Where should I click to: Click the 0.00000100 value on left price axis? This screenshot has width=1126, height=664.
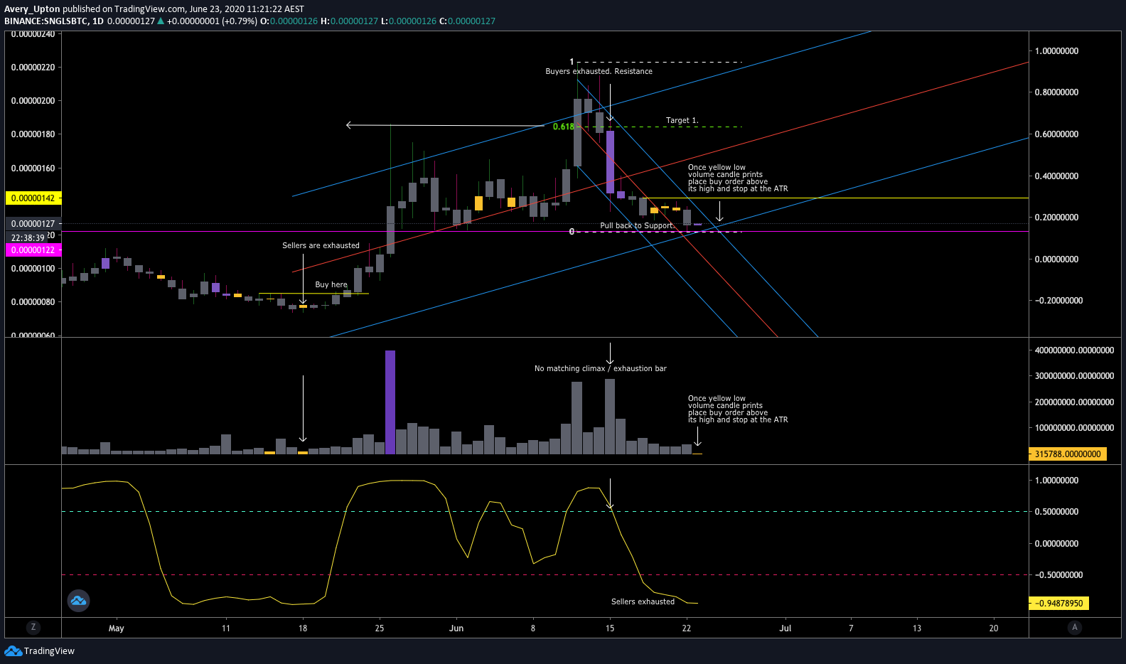[x=33, y=269]
